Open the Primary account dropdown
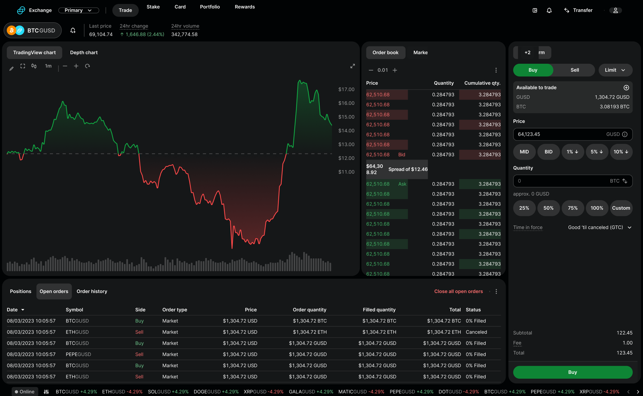Image resolution: width=643 pixels, height=396 pixels. tap(79, 11)
